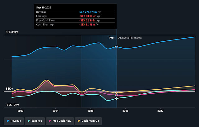
Task: Click the SEK 350m y-axis label
Action: click(12, 32)
